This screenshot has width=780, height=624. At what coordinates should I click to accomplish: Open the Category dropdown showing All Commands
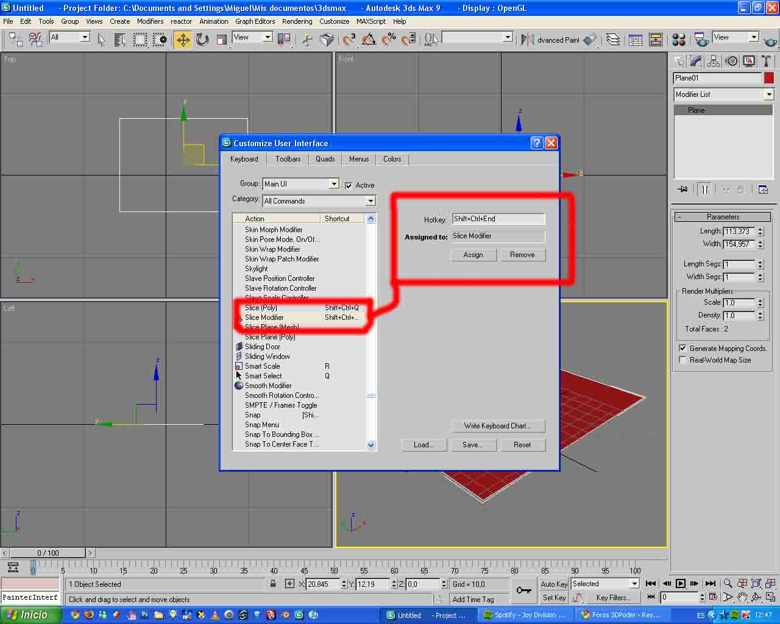(319, 200)
